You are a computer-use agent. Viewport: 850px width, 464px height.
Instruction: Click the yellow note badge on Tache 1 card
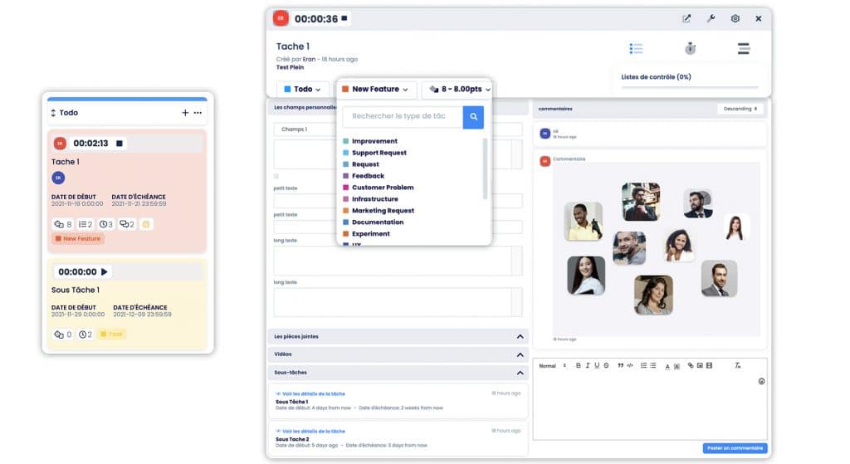[x=146, y=224]
